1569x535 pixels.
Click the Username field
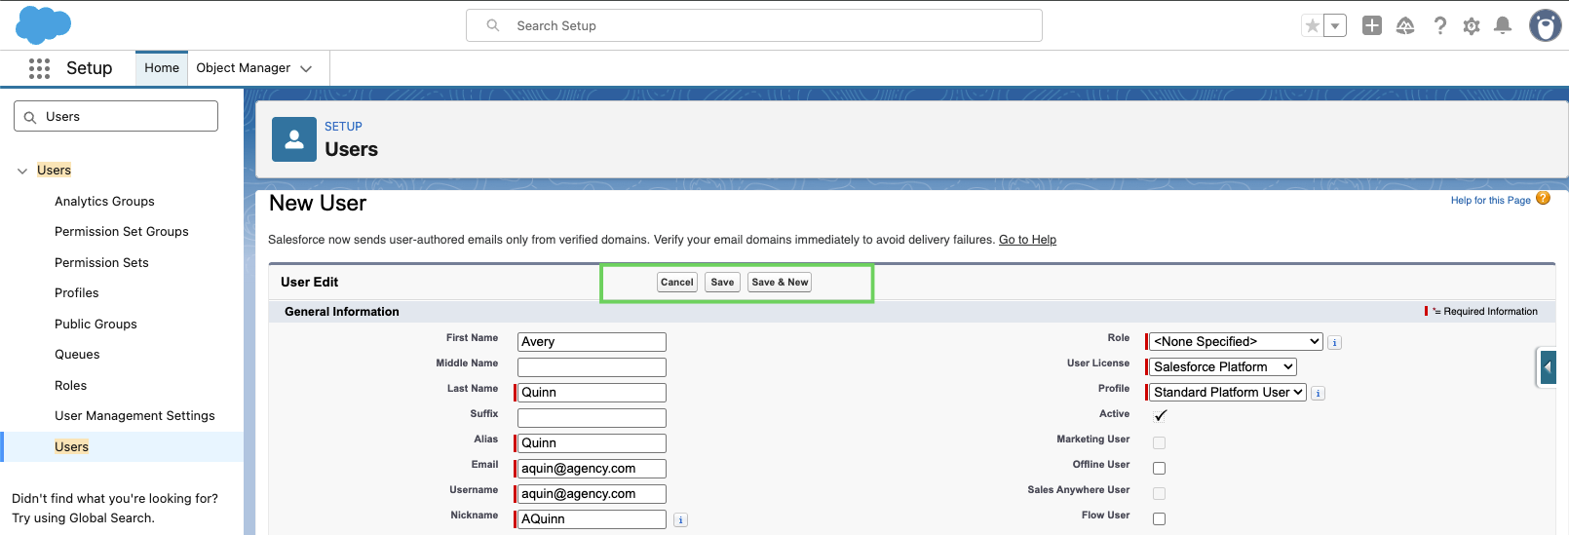[592, 493]
